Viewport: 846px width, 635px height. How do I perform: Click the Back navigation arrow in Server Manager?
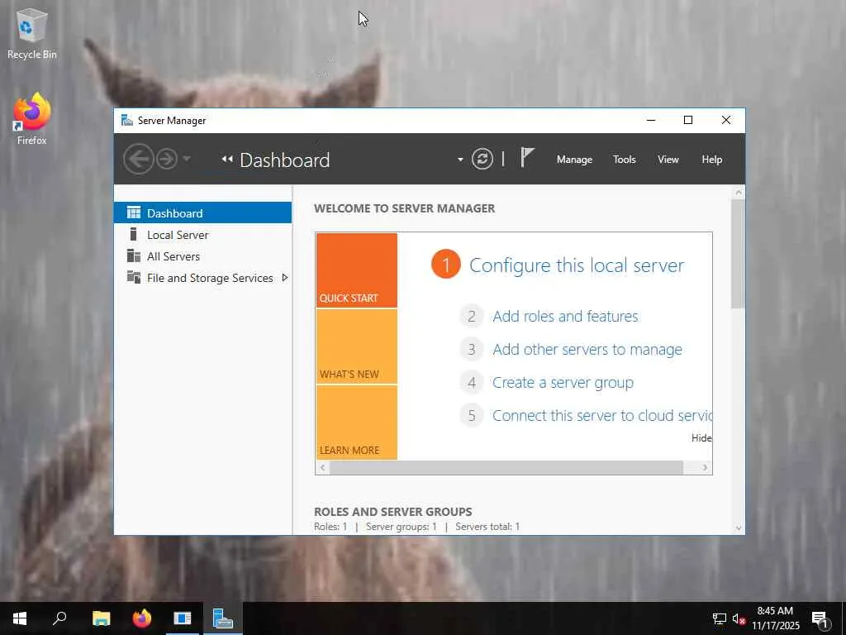point(138,160)
